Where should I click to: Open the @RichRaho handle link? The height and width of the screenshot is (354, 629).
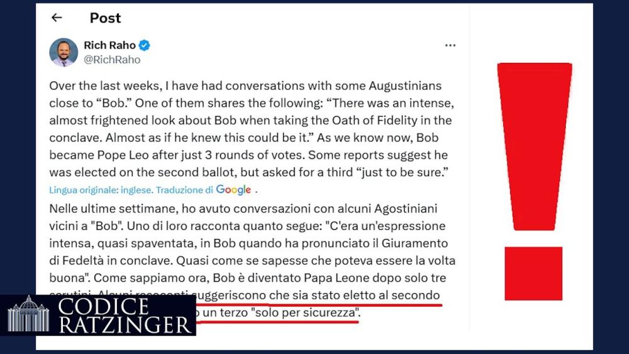[112, 60]
